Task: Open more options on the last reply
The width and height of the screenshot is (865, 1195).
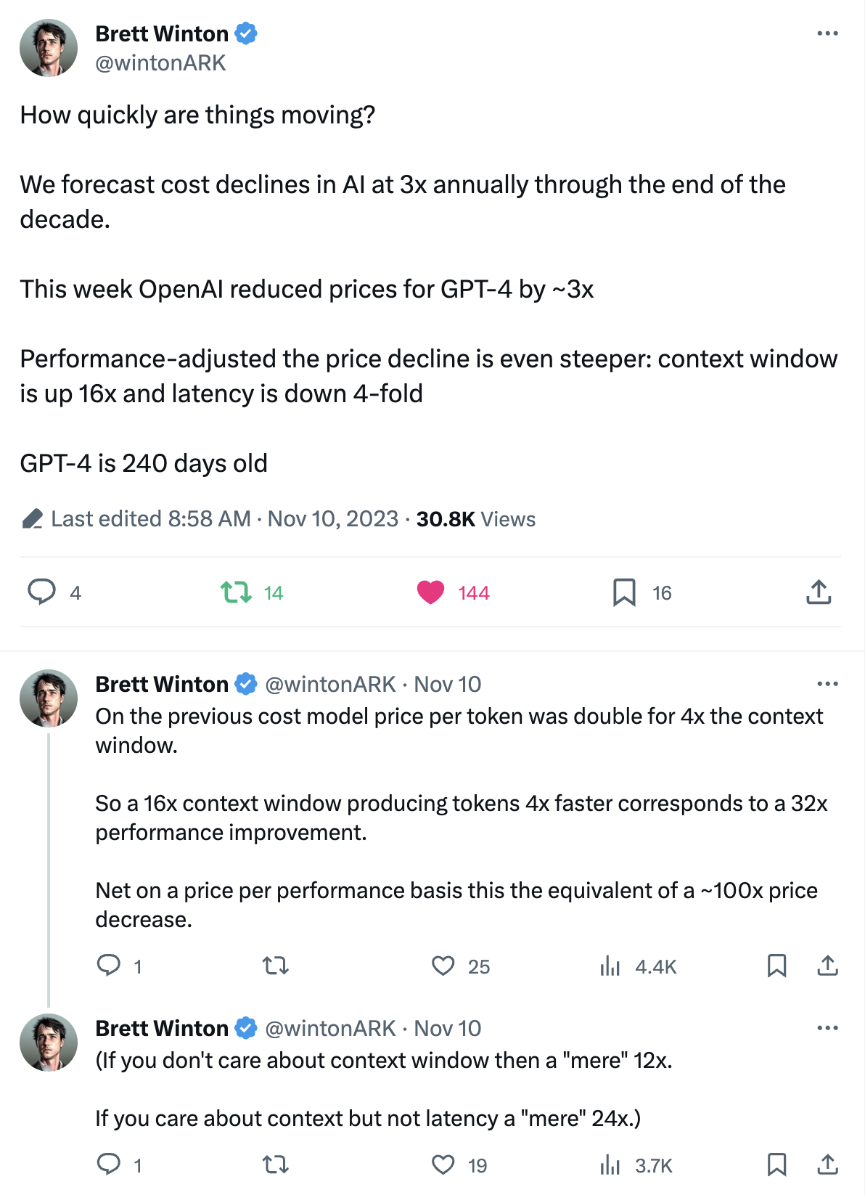Action: tap(827, 1028)
